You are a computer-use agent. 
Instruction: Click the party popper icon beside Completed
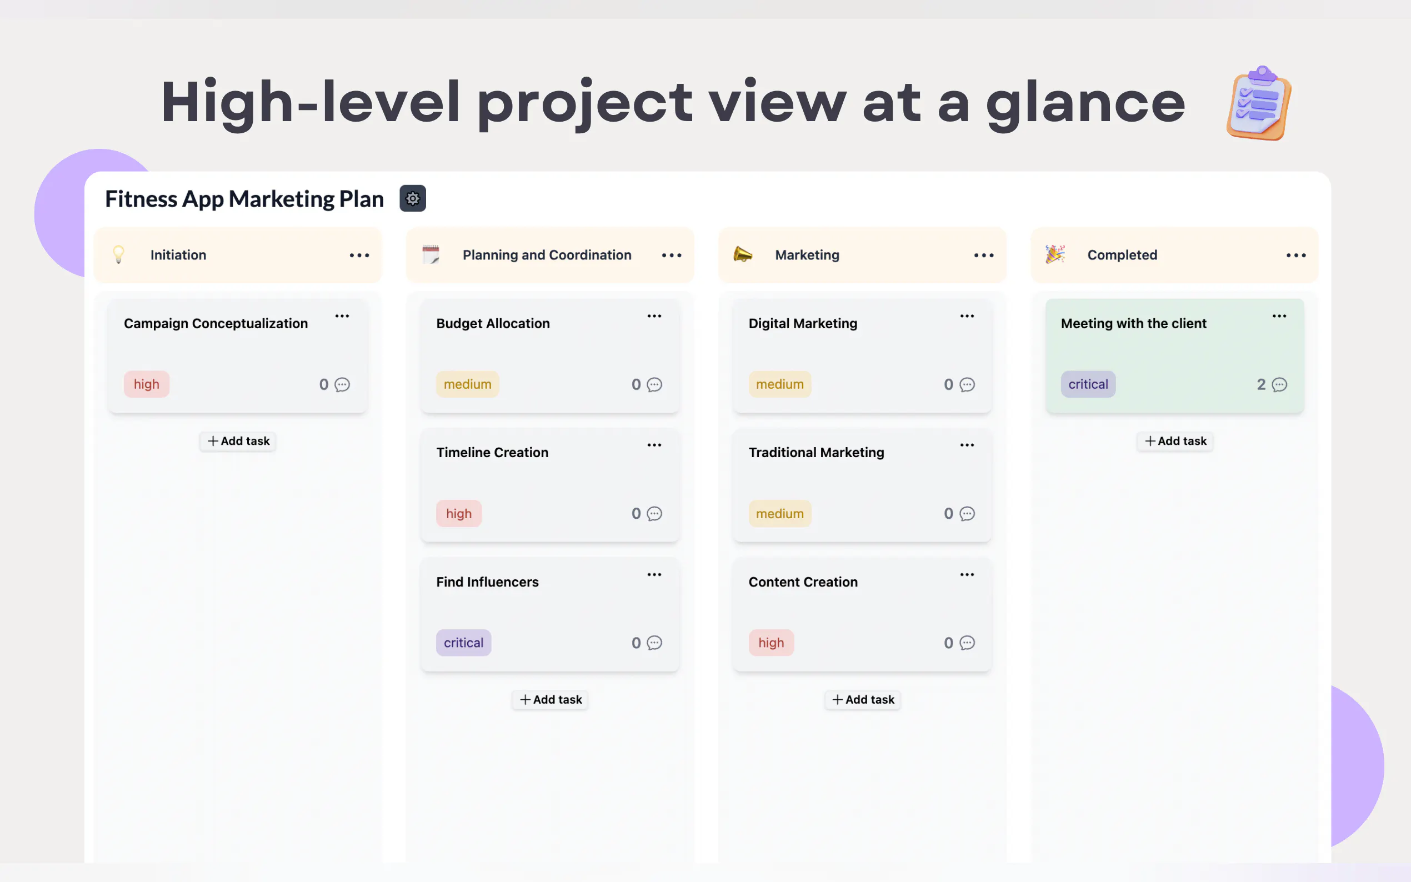pyautogui.click(x=1054, y=254)
